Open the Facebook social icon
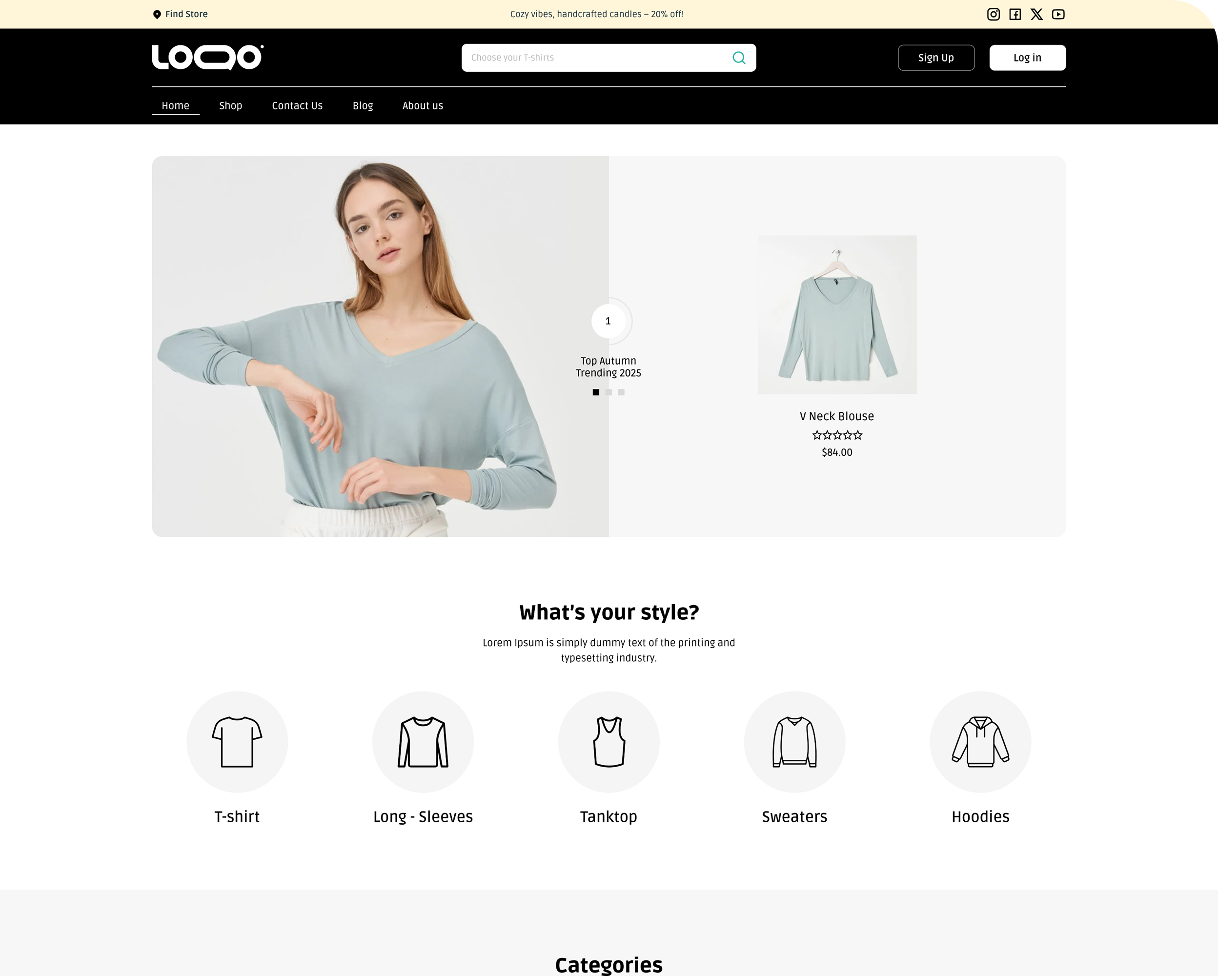The image size is (1218, 976). click(1015, 14)
